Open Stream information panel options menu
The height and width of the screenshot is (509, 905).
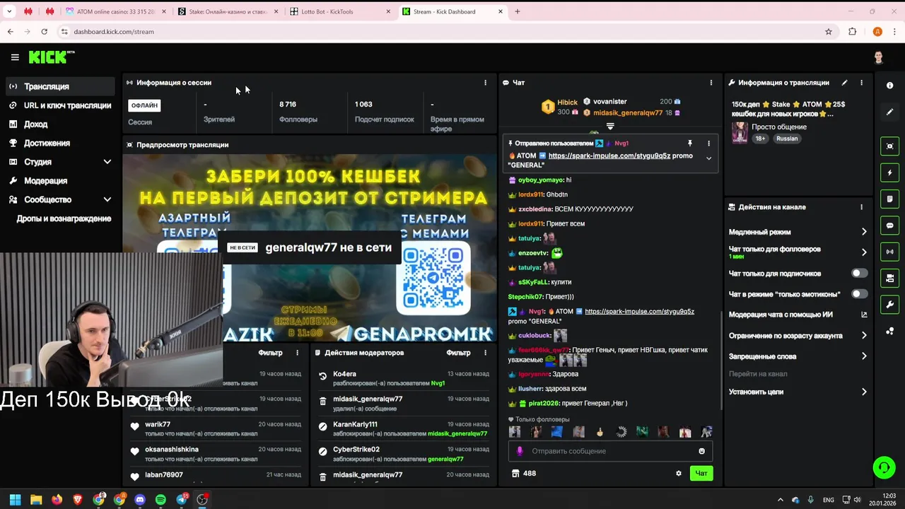click(861, 83)
